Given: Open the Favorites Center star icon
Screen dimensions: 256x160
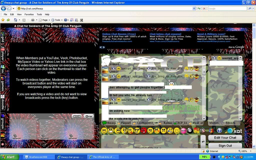Looking at the screenshot, I should [x=3, y=20].
